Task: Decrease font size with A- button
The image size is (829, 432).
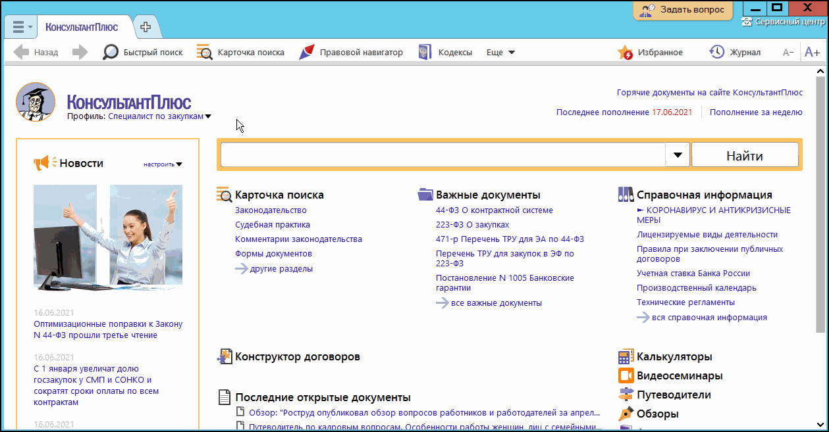Action: click(x=788, y=53)
